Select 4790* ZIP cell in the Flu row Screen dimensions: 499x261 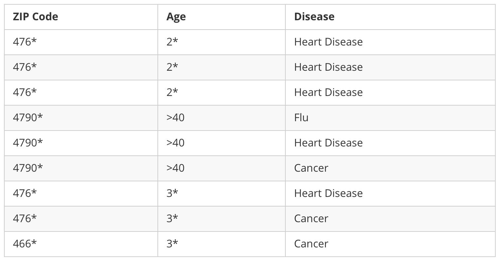point(28,118)
